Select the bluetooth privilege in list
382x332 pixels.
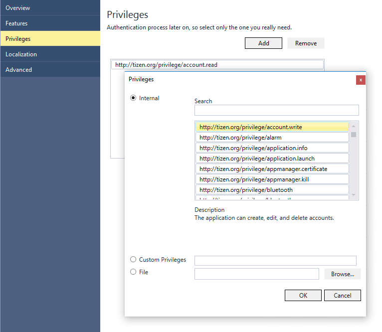272,190
